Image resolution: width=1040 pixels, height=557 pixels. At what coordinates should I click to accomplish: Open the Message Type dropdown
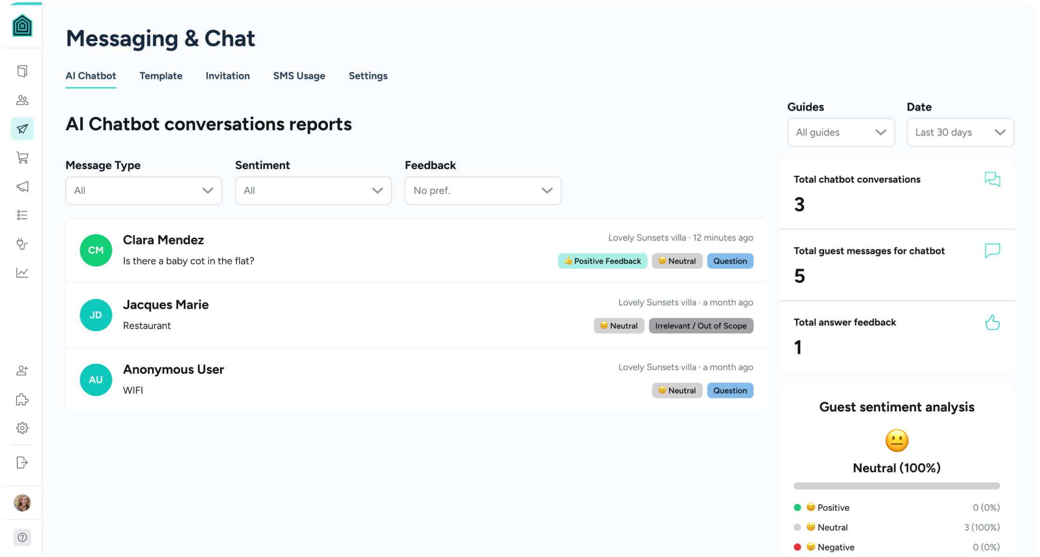144,190
